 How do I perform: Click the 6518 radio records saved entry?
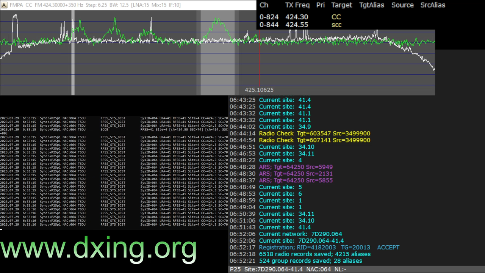click(x=300, y=254)
